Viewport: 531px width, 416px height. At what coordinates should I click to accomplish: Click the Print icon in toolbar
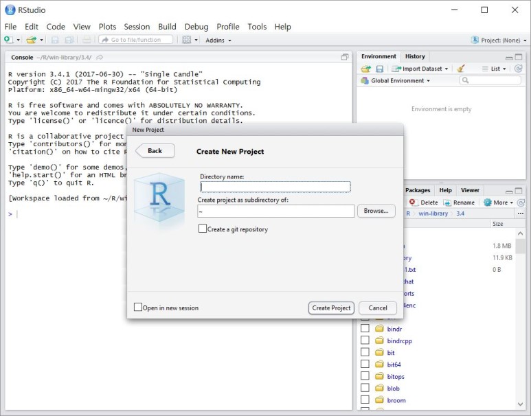tap(87, 40)
